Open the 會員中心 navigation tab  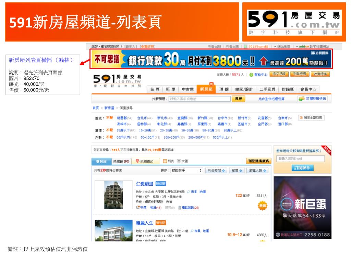(308, 89)
